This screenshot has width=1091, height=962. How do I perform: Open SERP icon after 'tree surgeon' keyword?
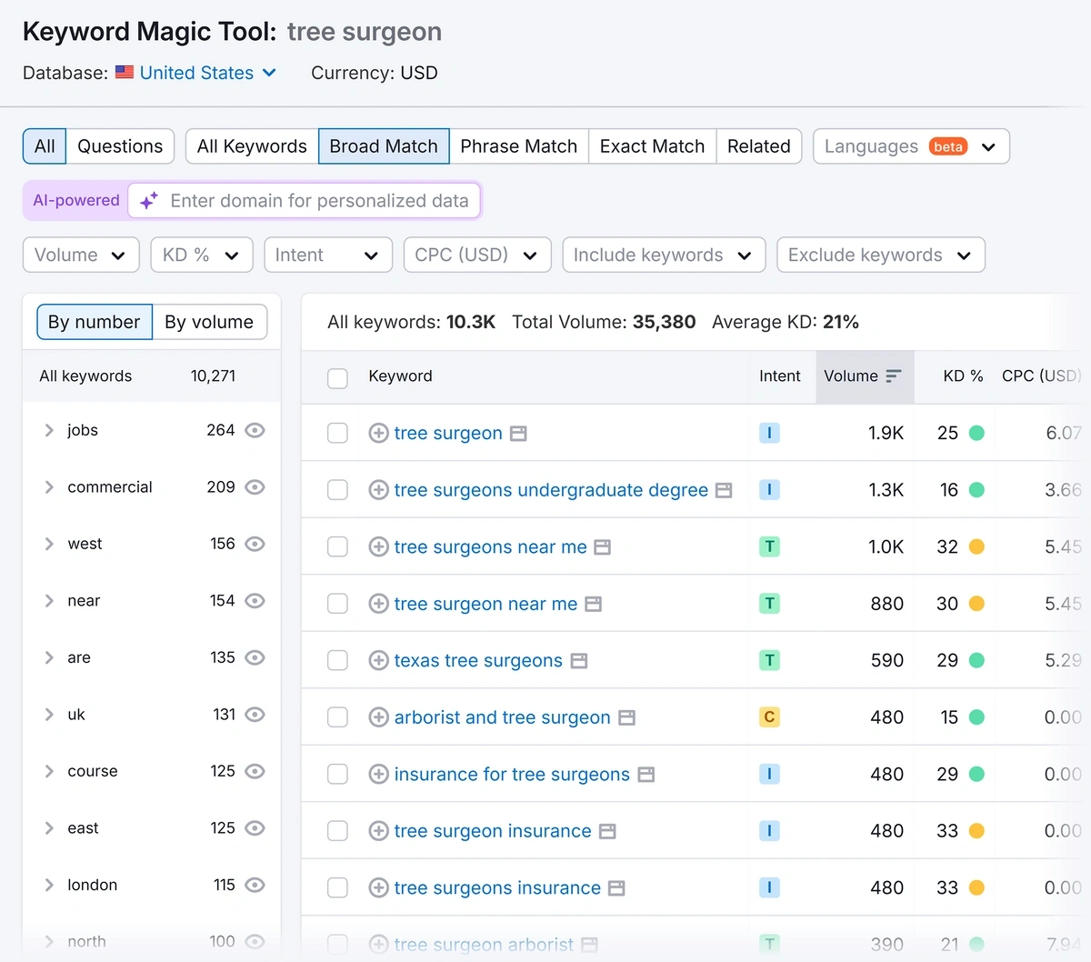click(518, 434)
